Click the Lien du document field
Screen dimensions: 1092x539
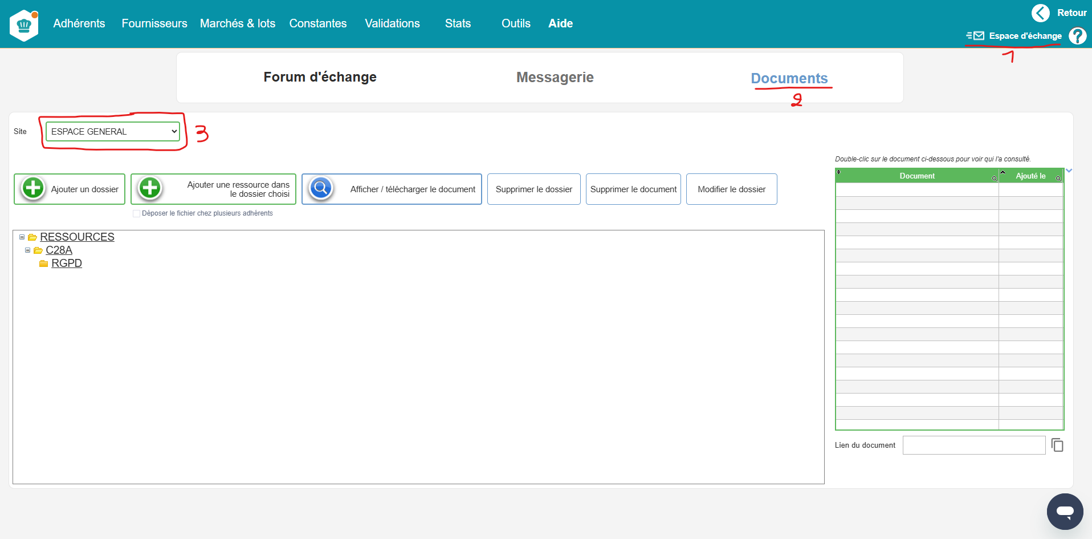tap(974, 445)
